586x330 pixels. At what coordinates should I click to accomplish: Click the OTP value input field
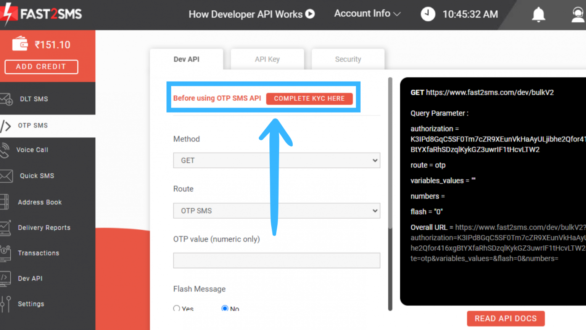pyautogui.click(x=276, y=261)
